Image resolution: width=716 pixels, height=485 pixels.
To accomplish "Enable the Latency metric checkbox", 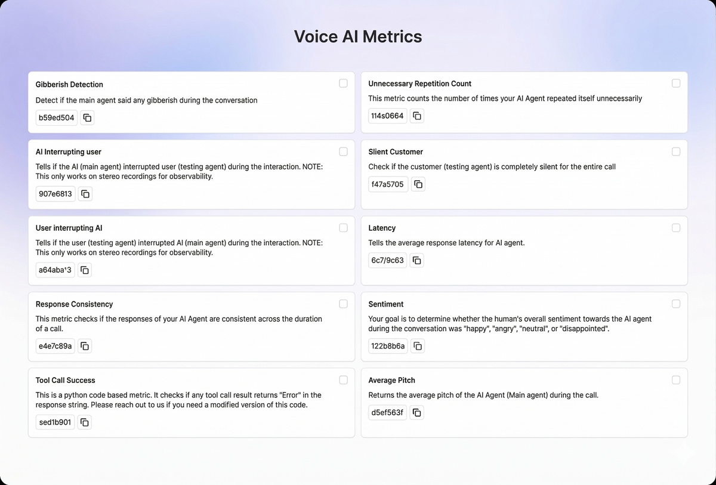I will 676,228.
